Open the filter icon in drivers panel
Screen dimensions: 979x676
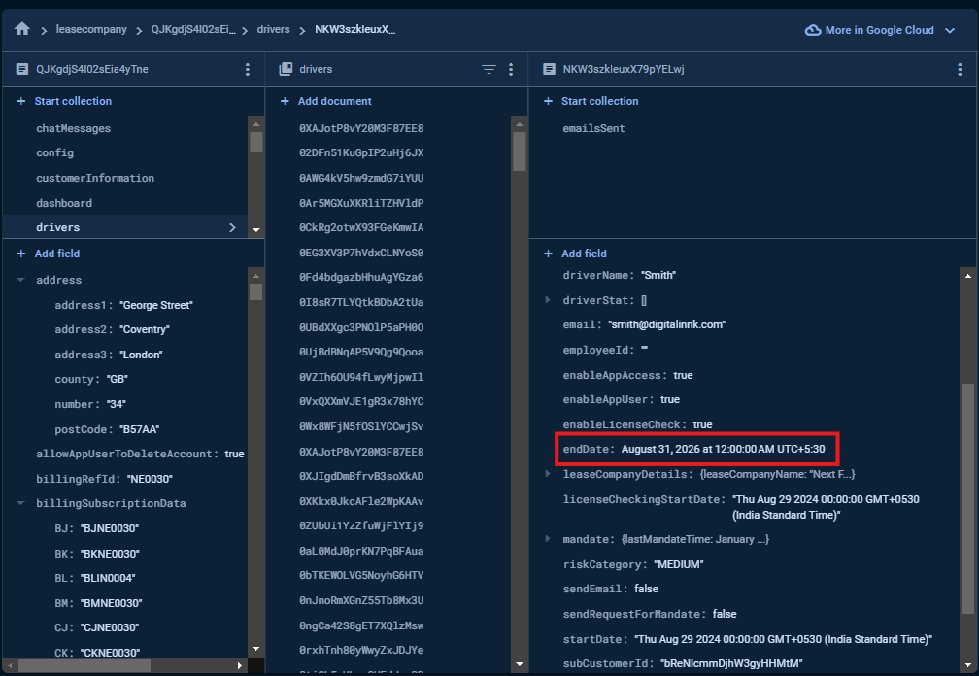[489, 69]
